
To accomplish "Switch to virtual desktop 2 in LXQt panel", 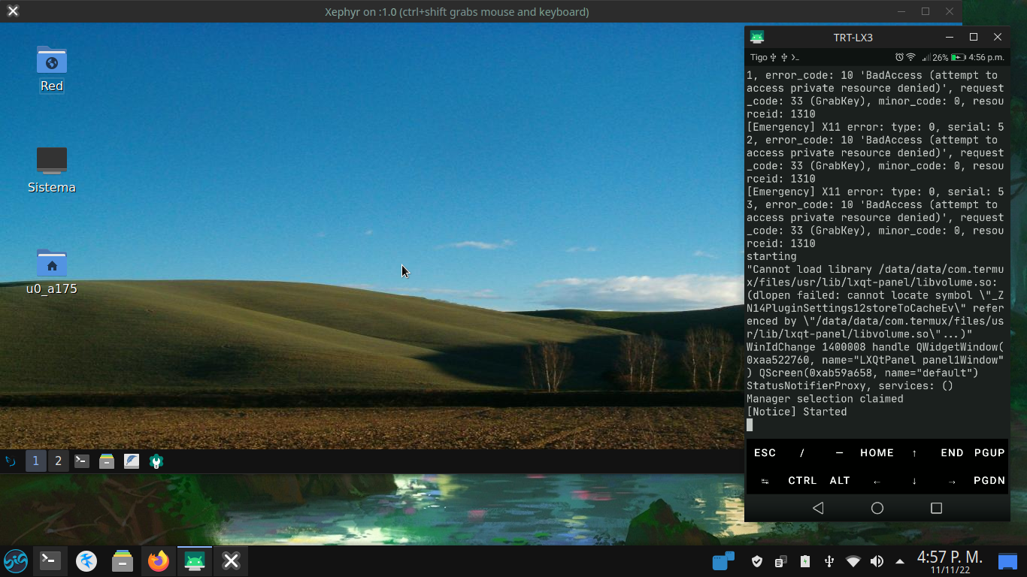I will click(x=58, y=461).
